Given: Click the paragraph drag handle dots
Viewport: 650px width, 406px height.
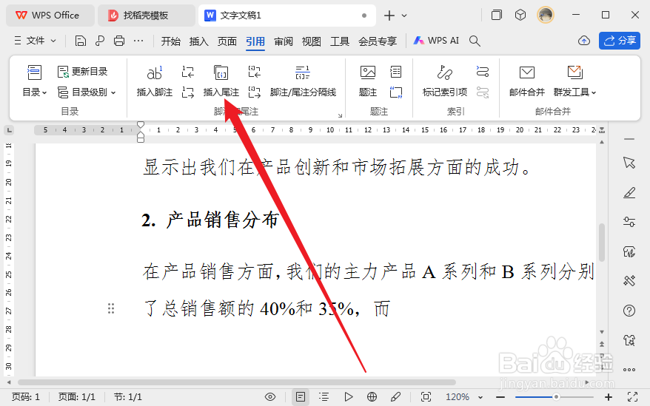Looking at the screenshot, I should (x=111, y=308).
